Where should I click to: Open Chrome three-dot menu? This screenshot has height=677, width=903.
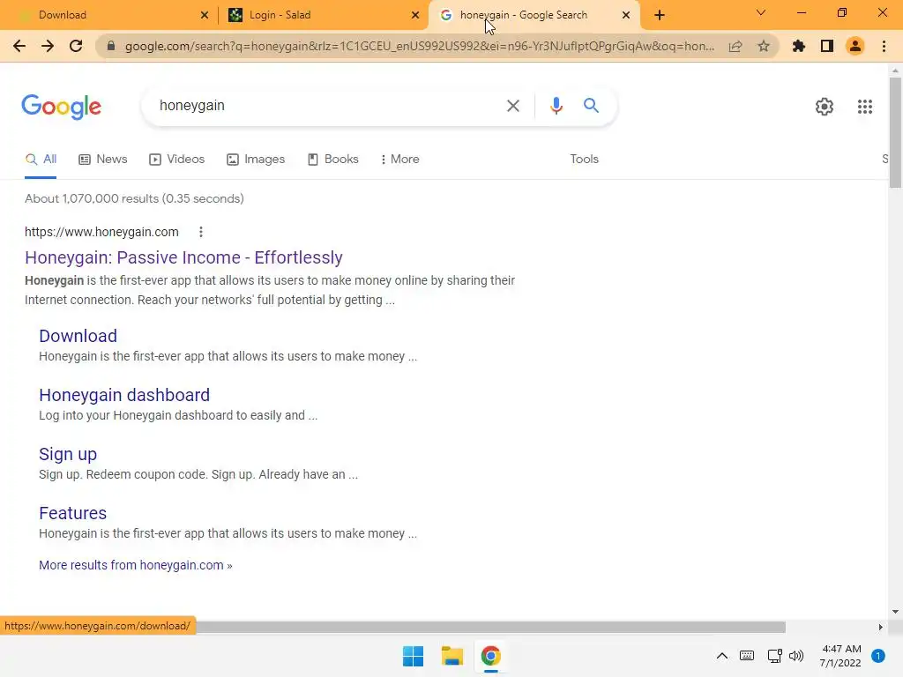884,46
